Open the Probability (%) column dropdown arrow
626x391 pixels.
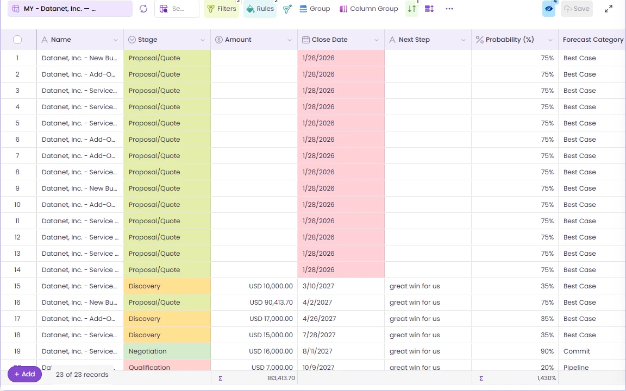click(550, 40)
